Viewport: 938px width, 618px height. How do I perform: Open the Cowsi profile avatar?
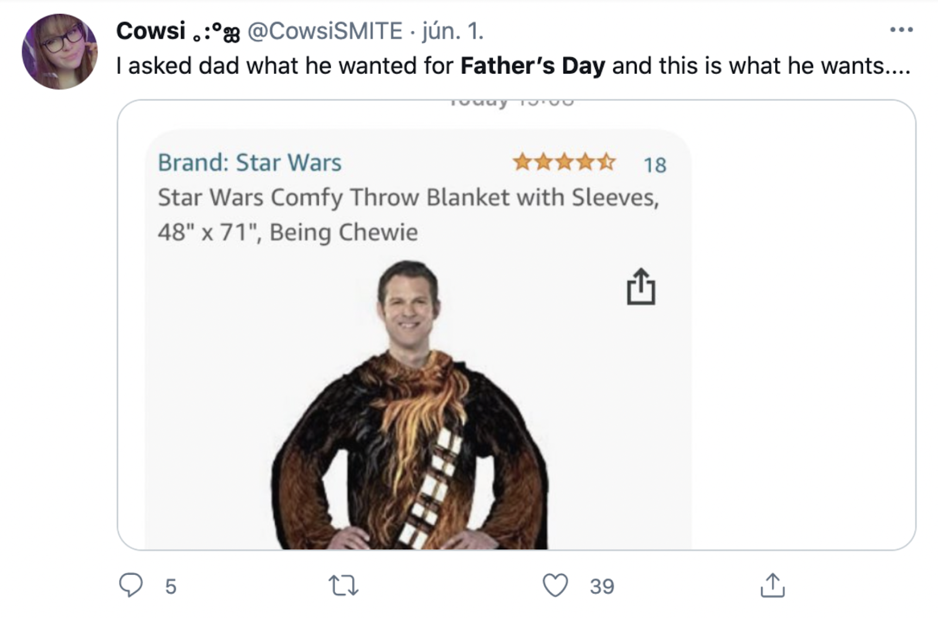point(59,52)
